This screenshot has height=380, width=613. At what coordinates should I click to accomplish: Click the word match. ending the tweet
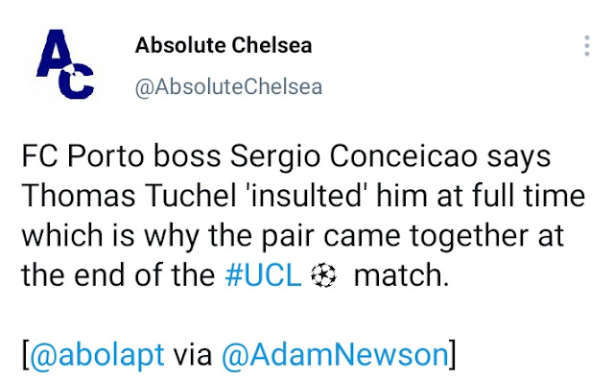pos(402,275)
